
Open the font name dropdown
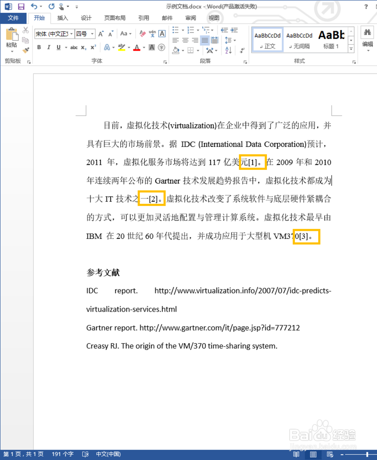(x=72, y=34)
